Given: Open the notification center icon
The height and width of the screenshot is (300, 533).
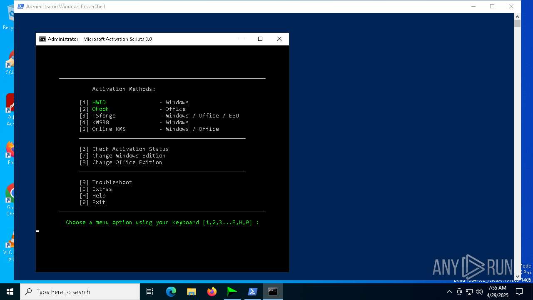Looking at the screenshot, I should coord(519,292).
